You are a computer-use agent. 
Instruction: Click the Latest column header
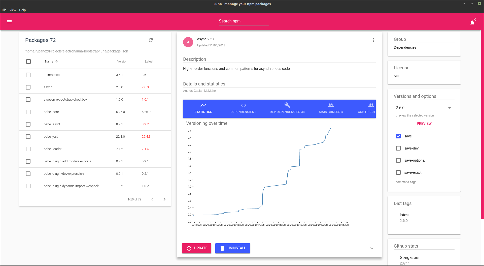click(149, 62)
